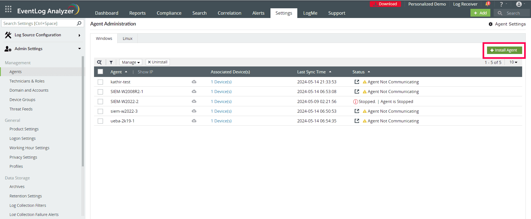Click the EventLog Analyzer logo
The height and width of the screenshot is (219, 531).
pyautogui.click(x=48, y=10)
